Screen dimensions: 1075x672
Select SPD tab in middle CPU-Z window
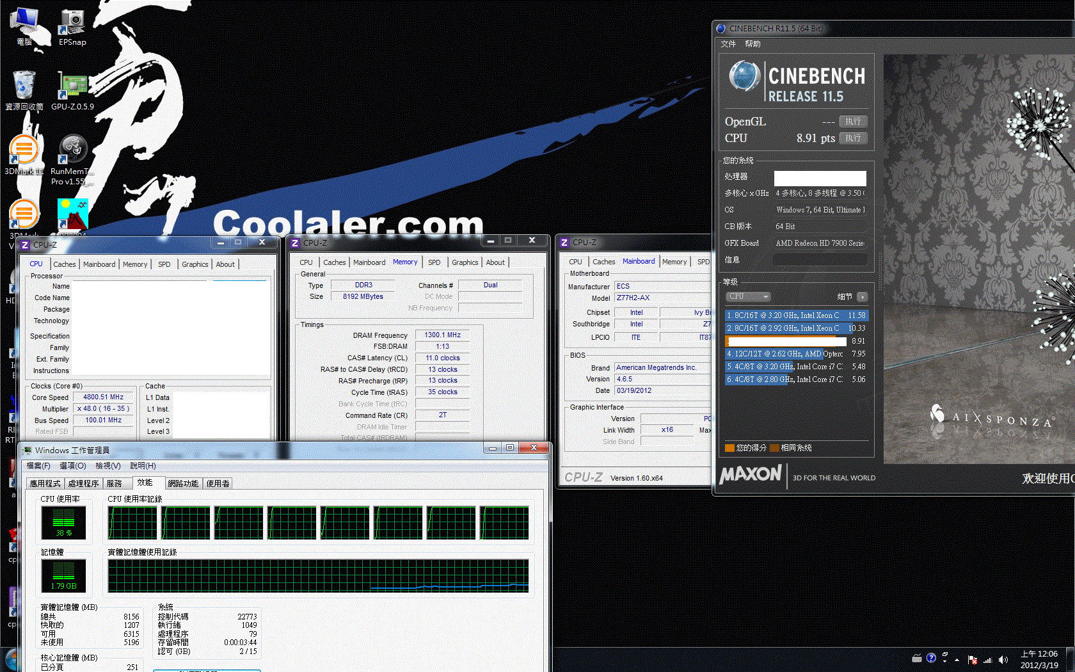(434, 262)
